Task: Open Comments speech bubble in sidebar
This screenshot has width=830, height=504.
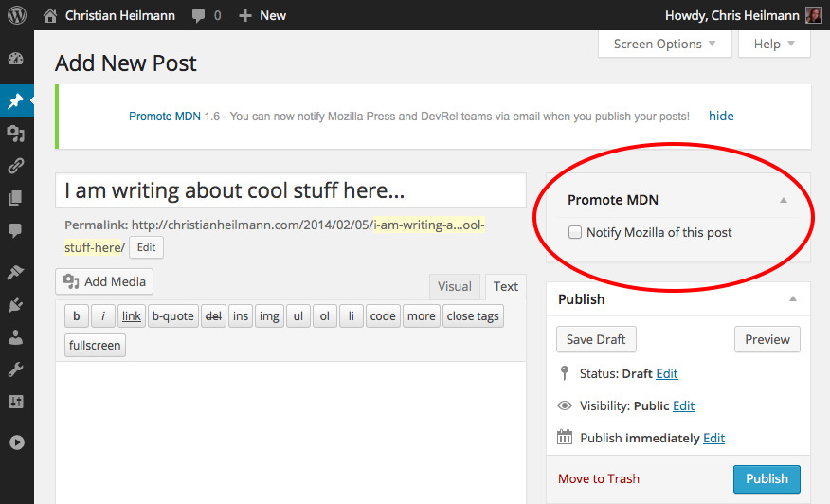Action: click(x=16, y=230)
